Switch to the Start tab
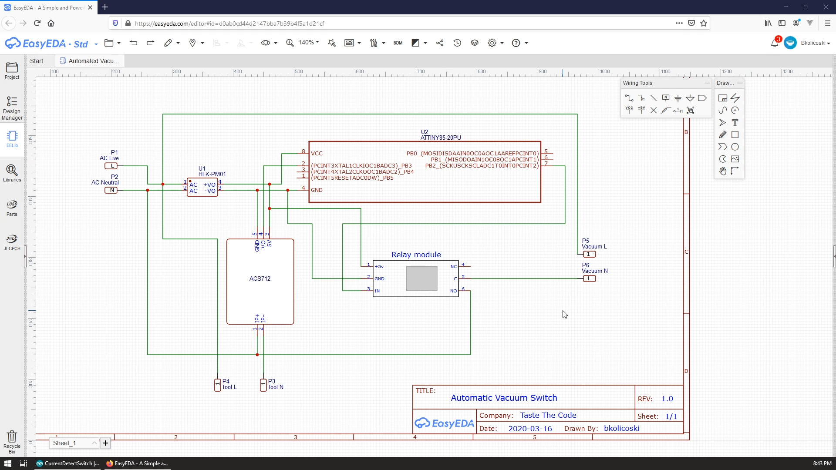Screen dimensions: 836x470 pyautogui.click(x=37, y=60)
